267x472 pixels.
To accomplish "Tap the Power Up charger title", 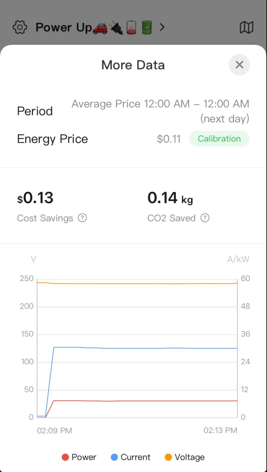I will 64,27.
